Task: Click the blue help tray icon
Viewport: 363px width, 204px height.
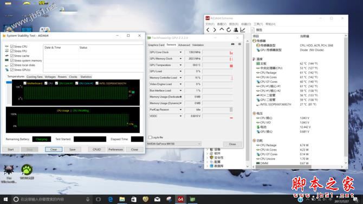Action: 301,199
